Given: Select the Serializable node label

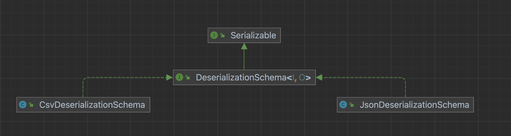Looking at the screenshot, I should tap(253, 35).
